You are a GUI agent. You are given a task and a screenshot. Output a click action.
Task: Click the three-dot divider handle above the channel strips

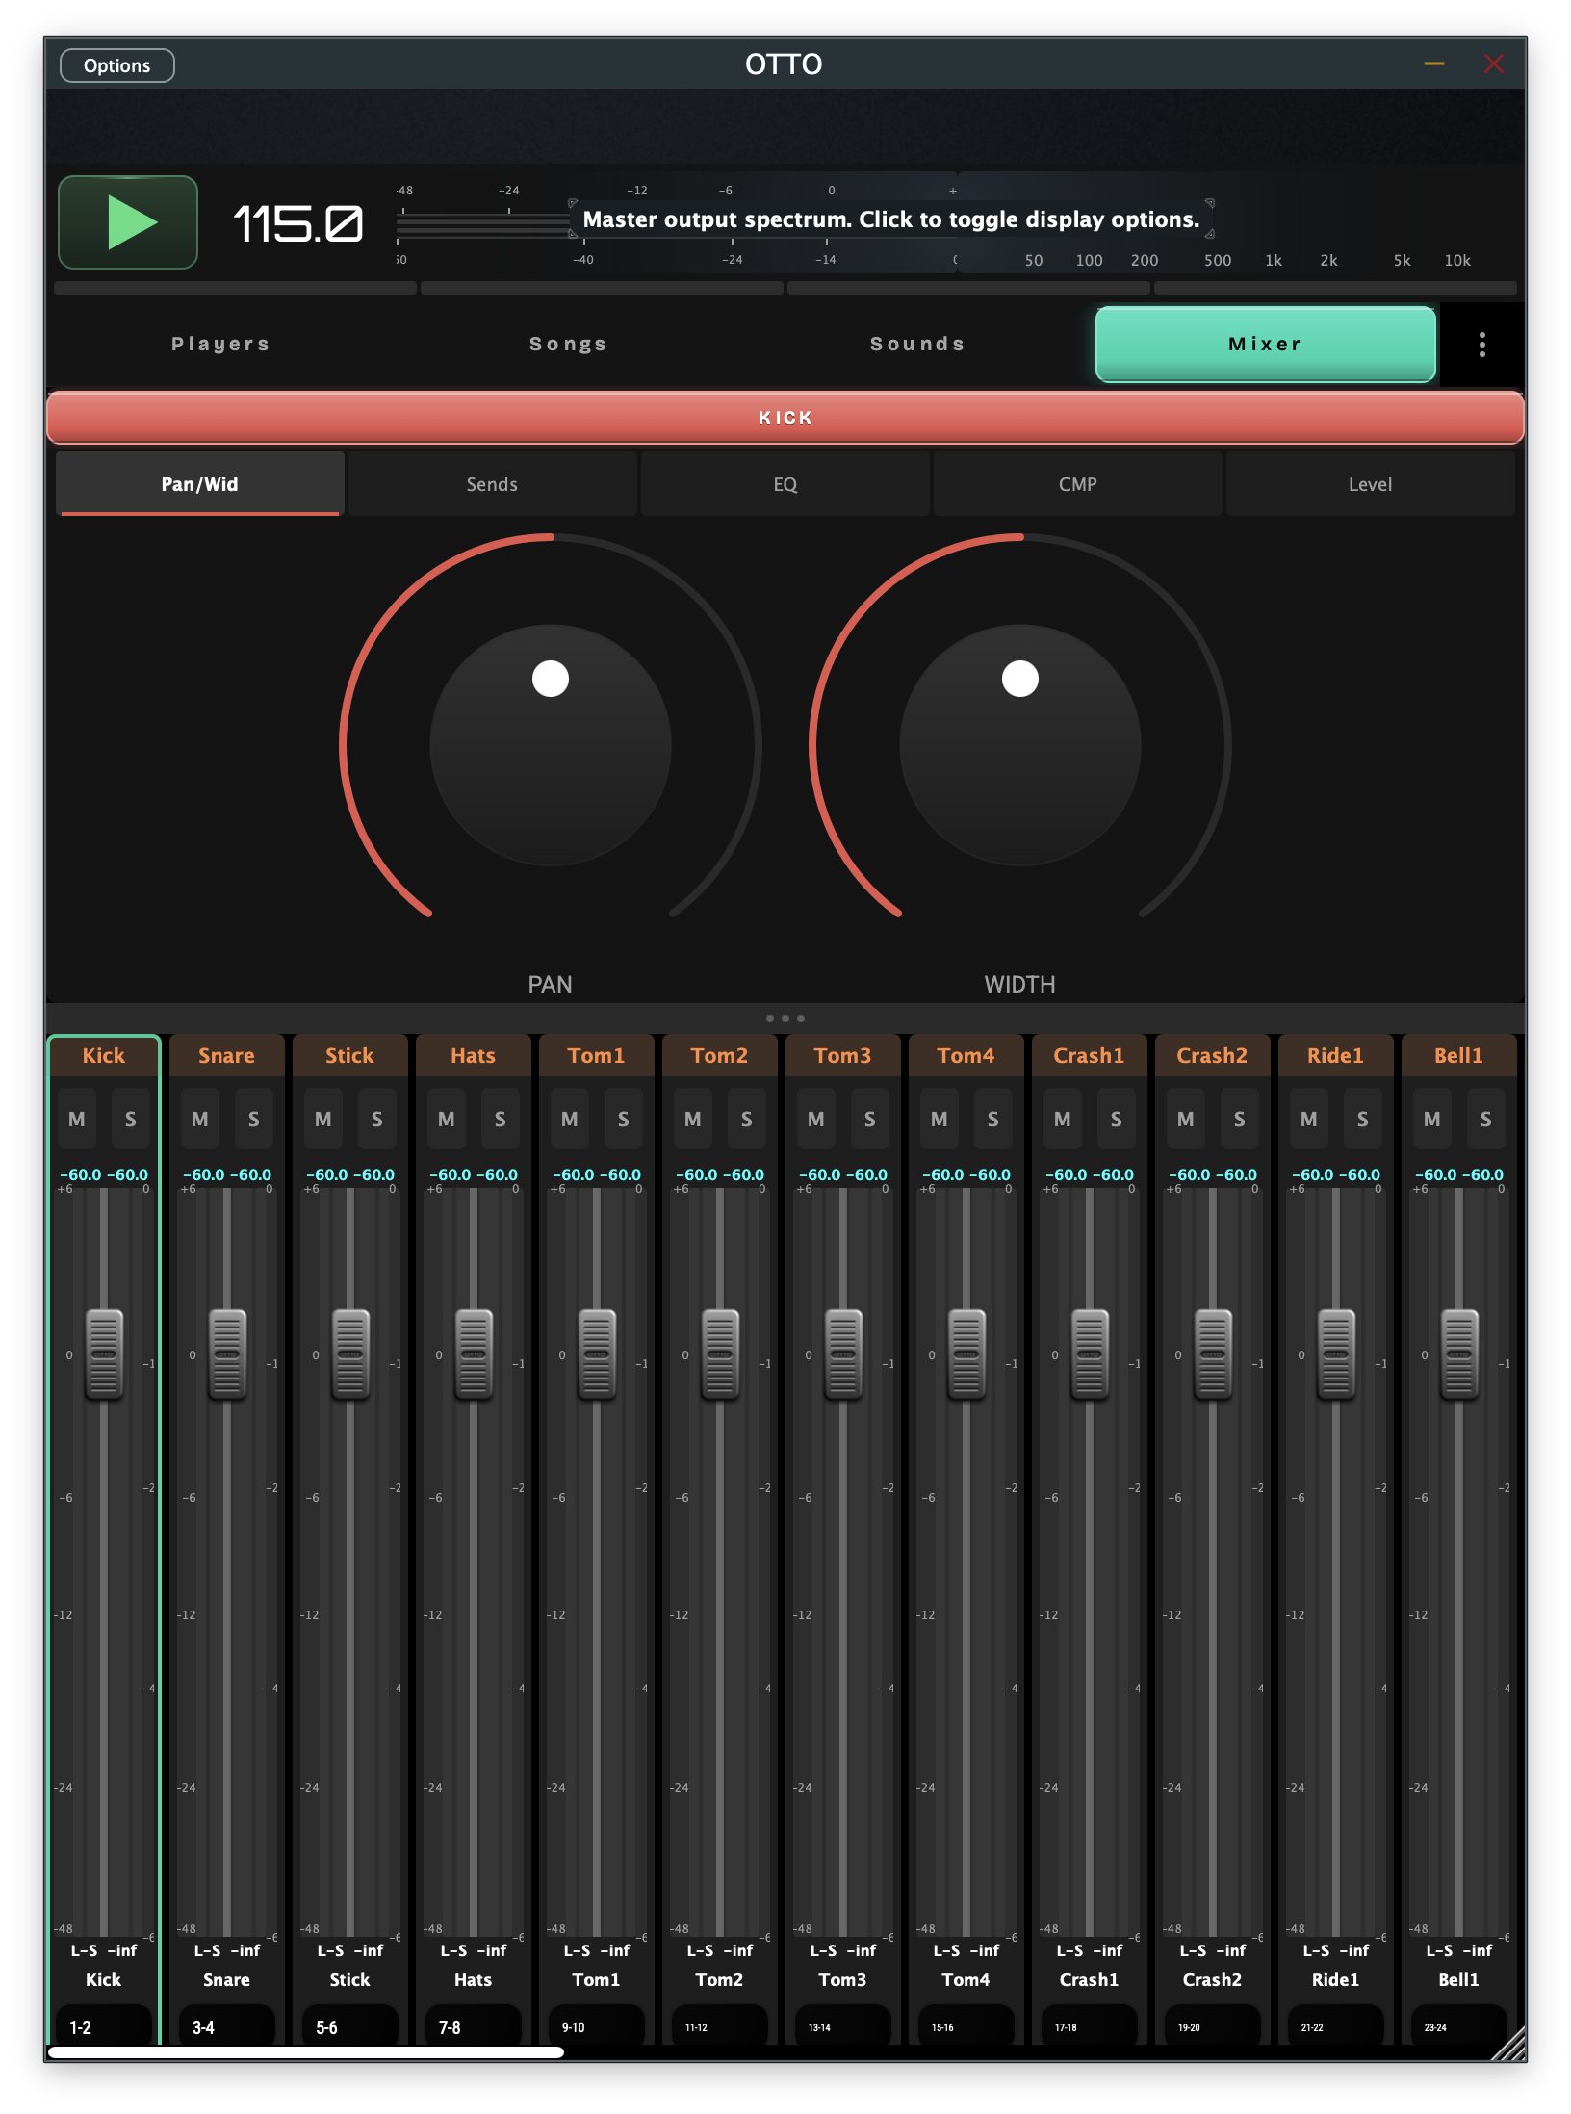(785, 1018)
